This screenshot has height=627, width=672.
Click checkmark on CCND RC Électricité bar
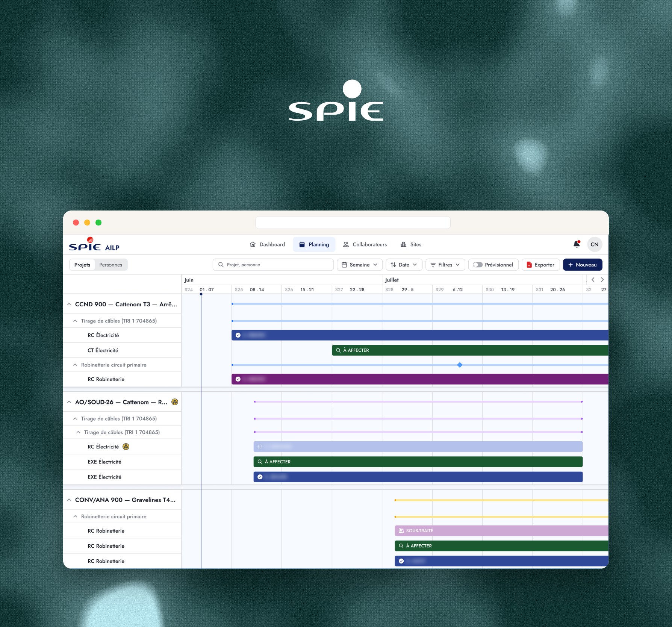pyautogui.click(x=238, y=335)
